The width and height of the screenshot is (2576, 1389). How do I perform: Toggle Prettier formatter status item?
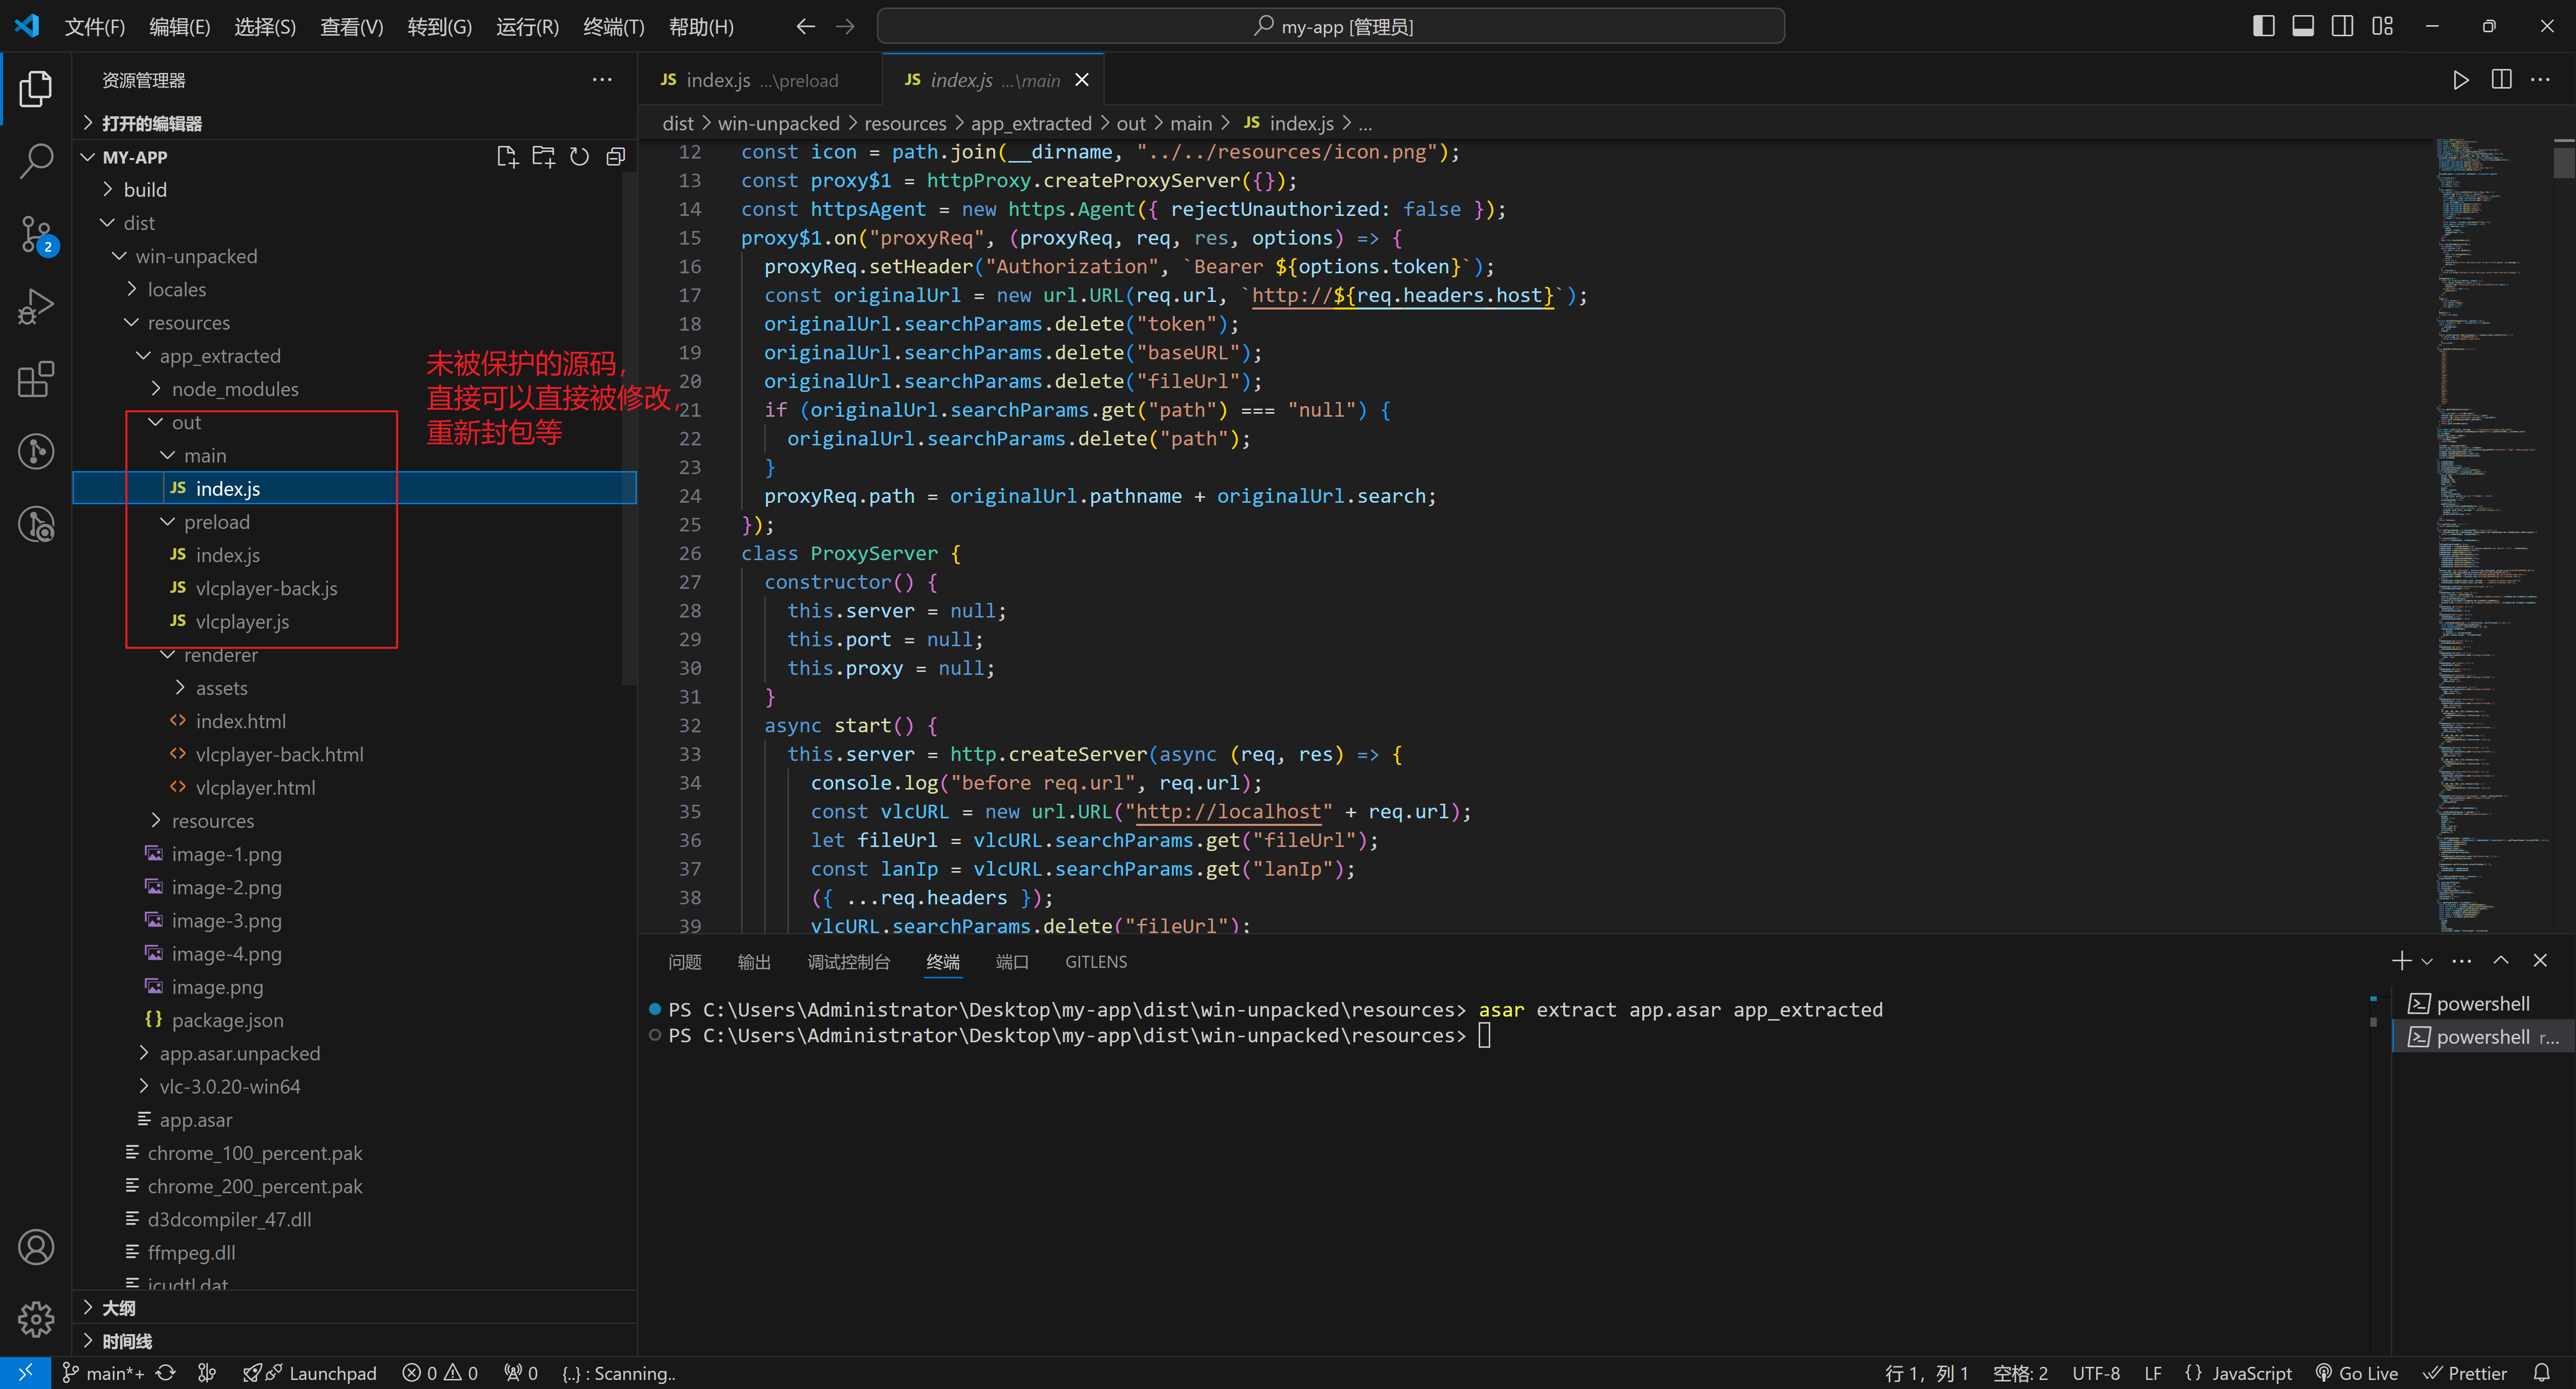2466,1373
